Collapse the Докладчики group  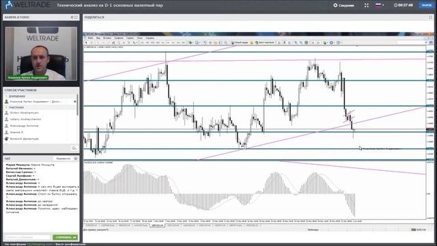(6, 96)
